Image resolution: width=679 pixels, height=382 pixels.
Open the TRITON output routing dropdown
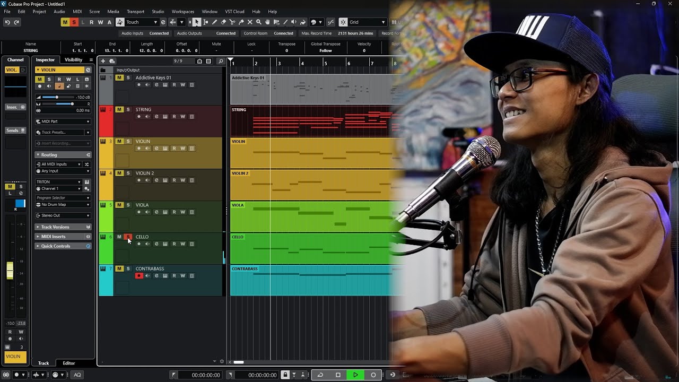tap(58, 182)
